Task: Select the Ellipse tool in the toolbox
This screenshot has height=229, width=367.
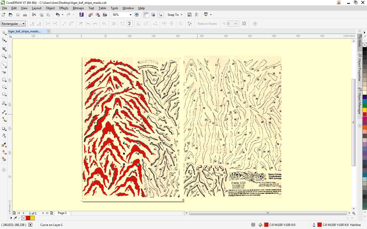Action: 4,87
